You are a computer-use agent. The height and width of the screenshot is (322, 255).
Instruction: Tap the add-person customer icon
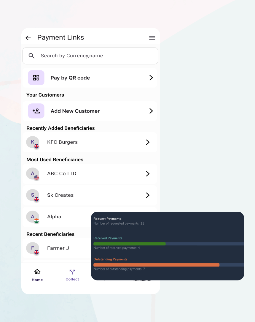36,111
